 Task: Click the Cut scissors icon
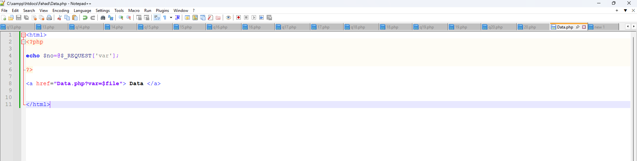tap(60, 18)
